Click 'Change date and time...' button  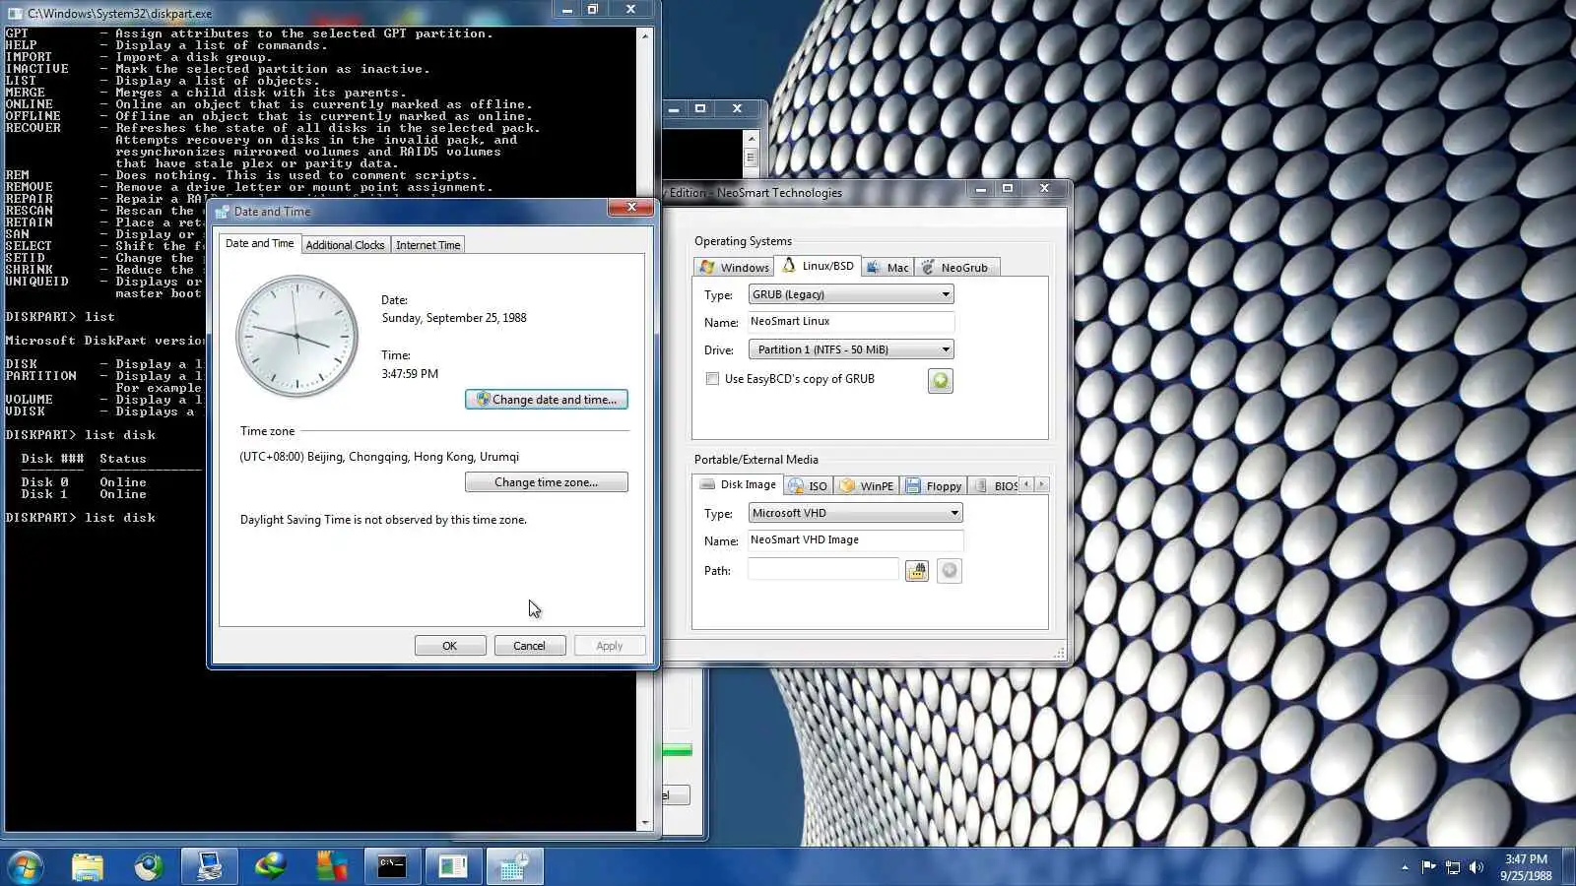547,400
